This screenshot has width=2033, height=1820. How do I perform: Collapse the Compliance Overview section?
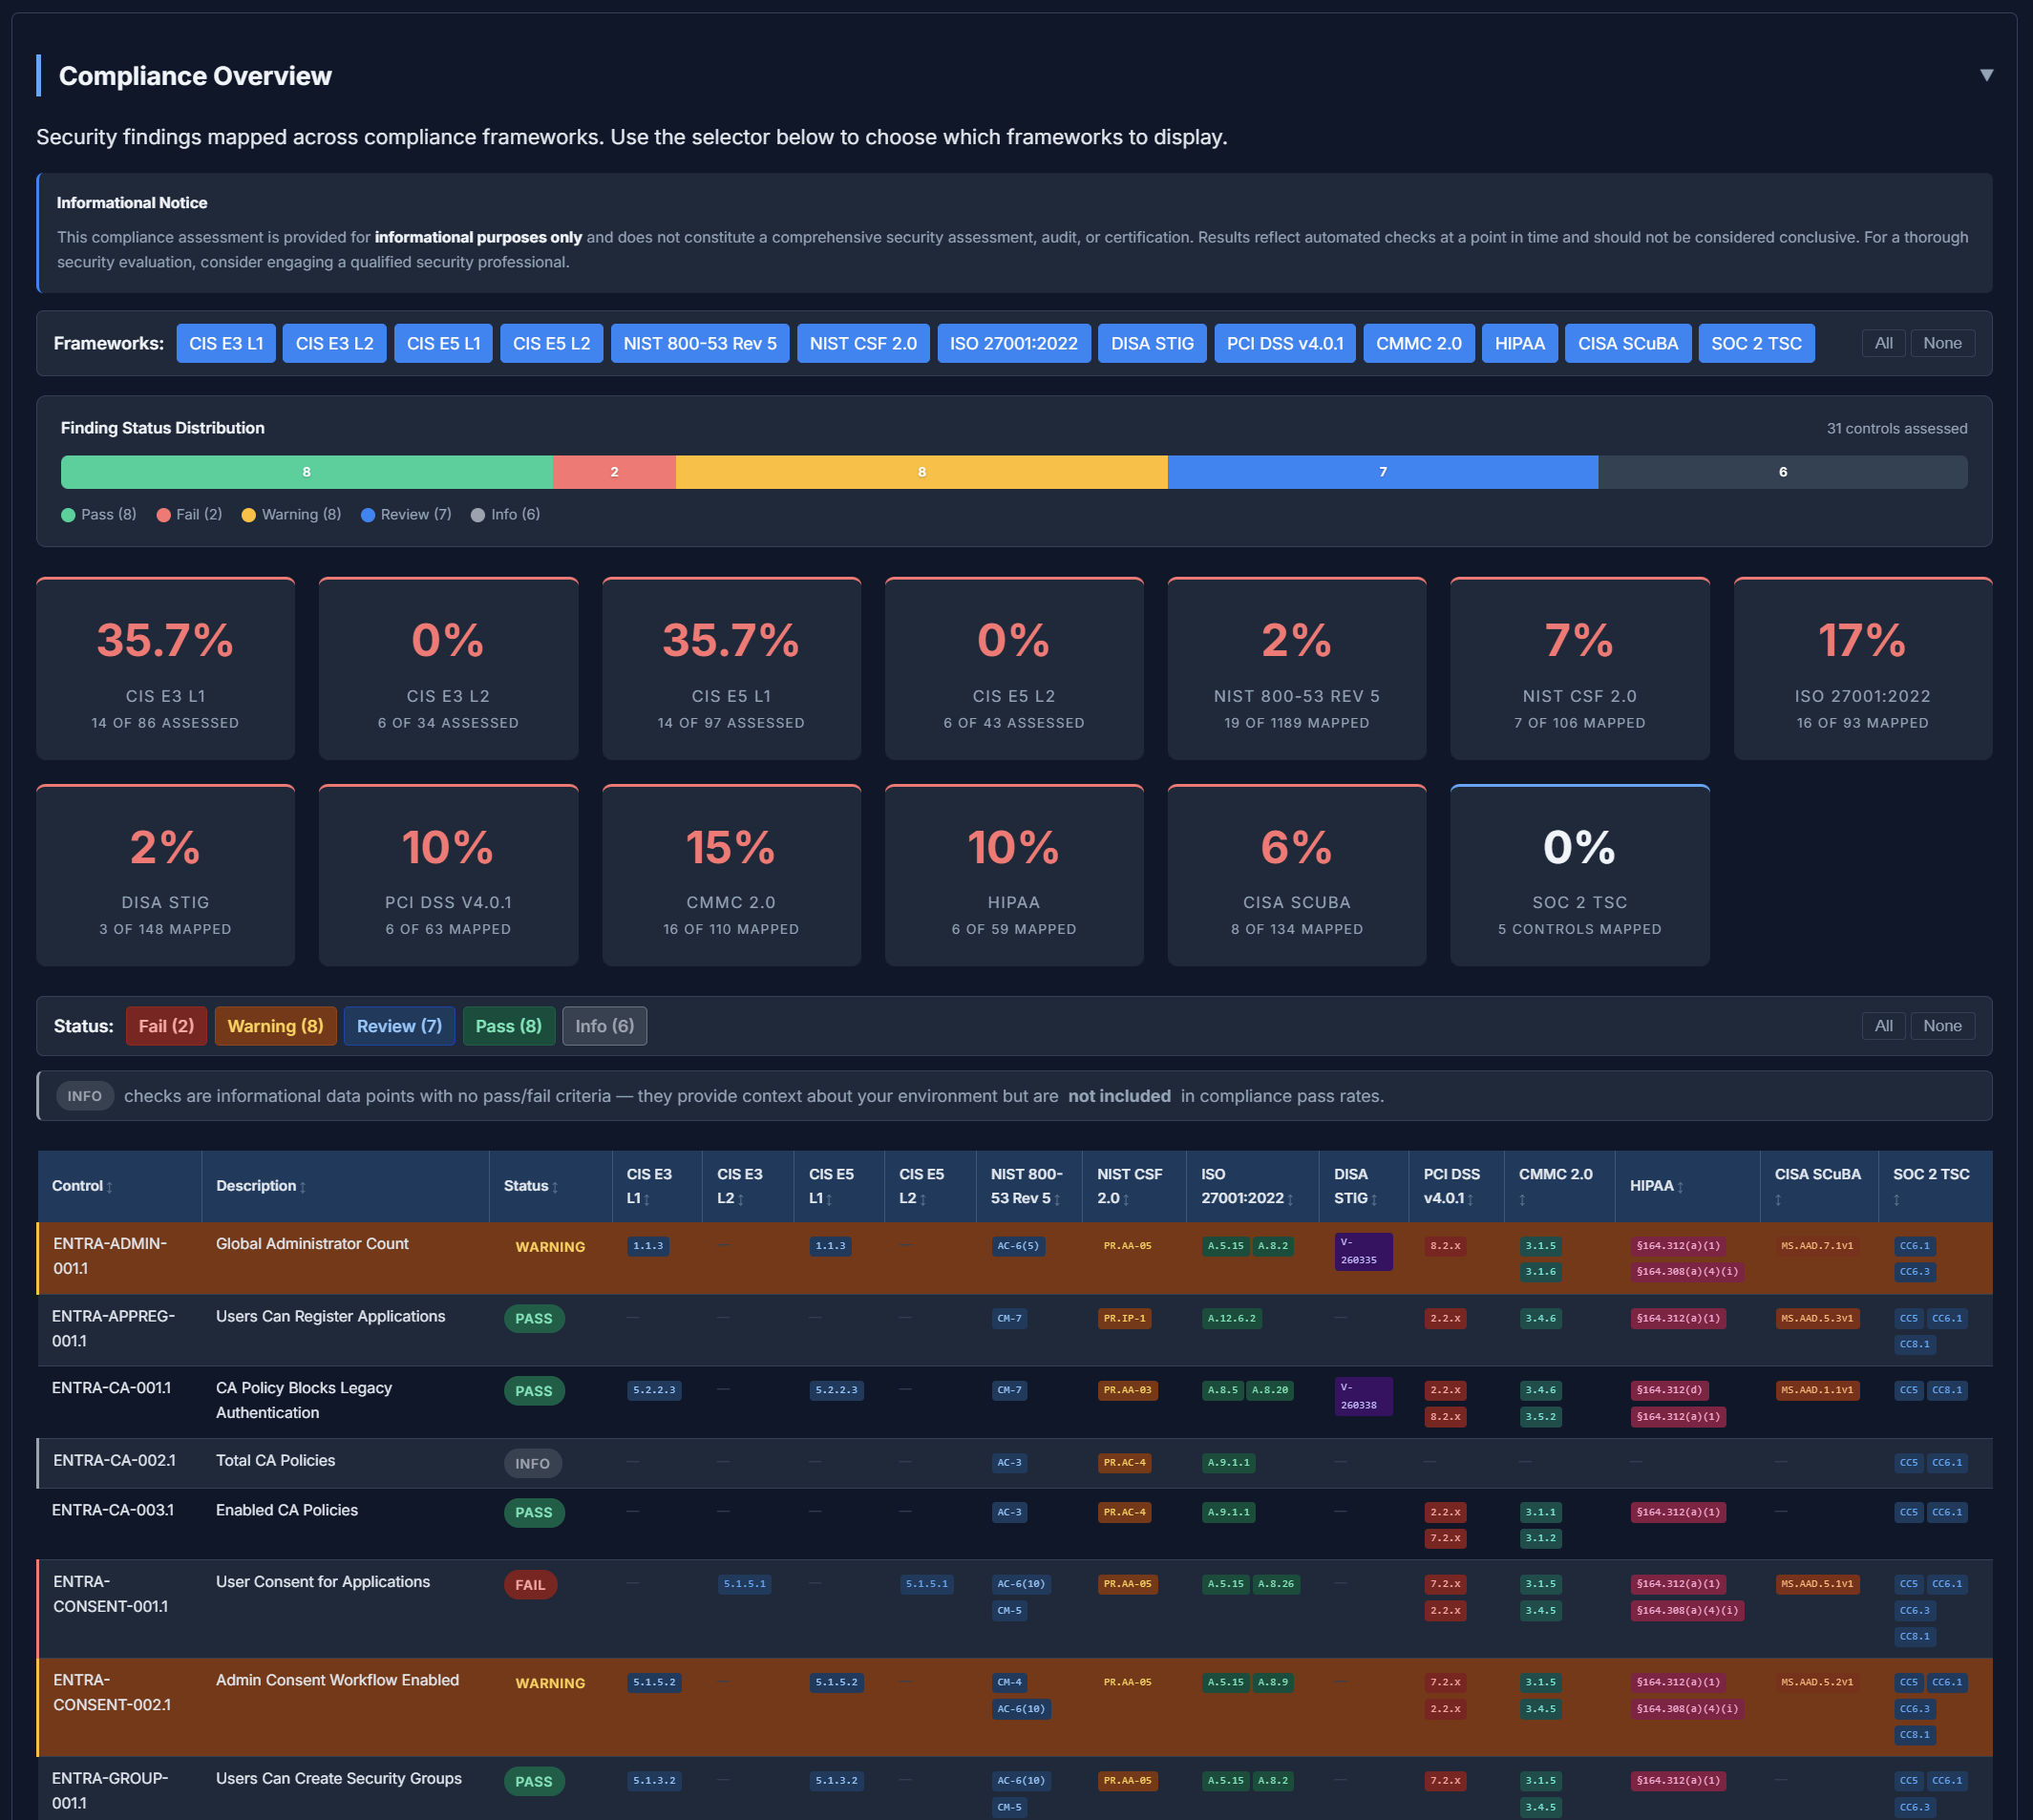coord(1987,74)
